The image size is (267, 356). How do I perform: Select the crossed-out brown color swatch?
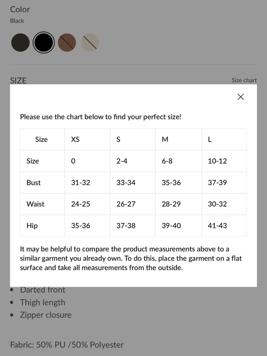(67, 42)
